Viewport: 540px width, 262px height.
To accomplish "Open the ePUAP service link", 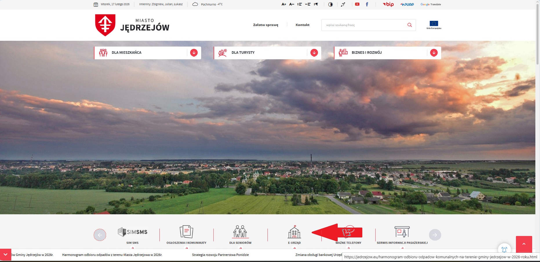I will tap(407, 4).
